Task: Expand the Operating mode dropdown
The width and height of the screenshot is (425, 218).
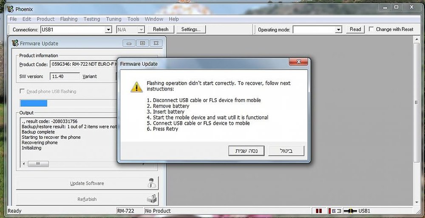Action: point(339,30)
